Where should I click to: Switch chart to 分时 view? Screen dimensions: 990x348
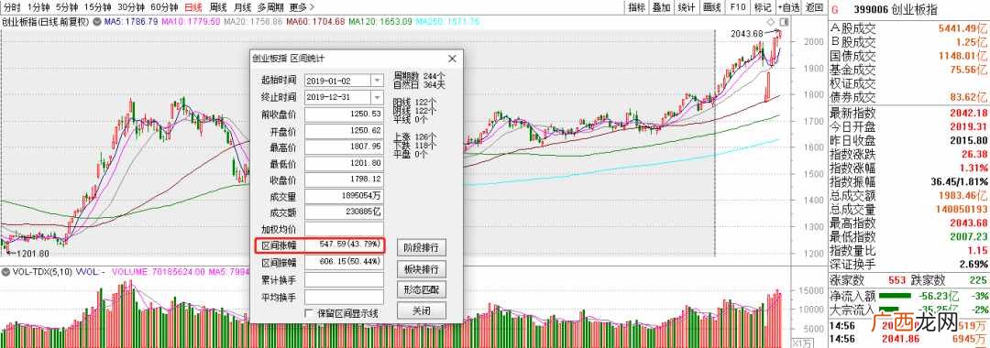[x=11, y=7]
